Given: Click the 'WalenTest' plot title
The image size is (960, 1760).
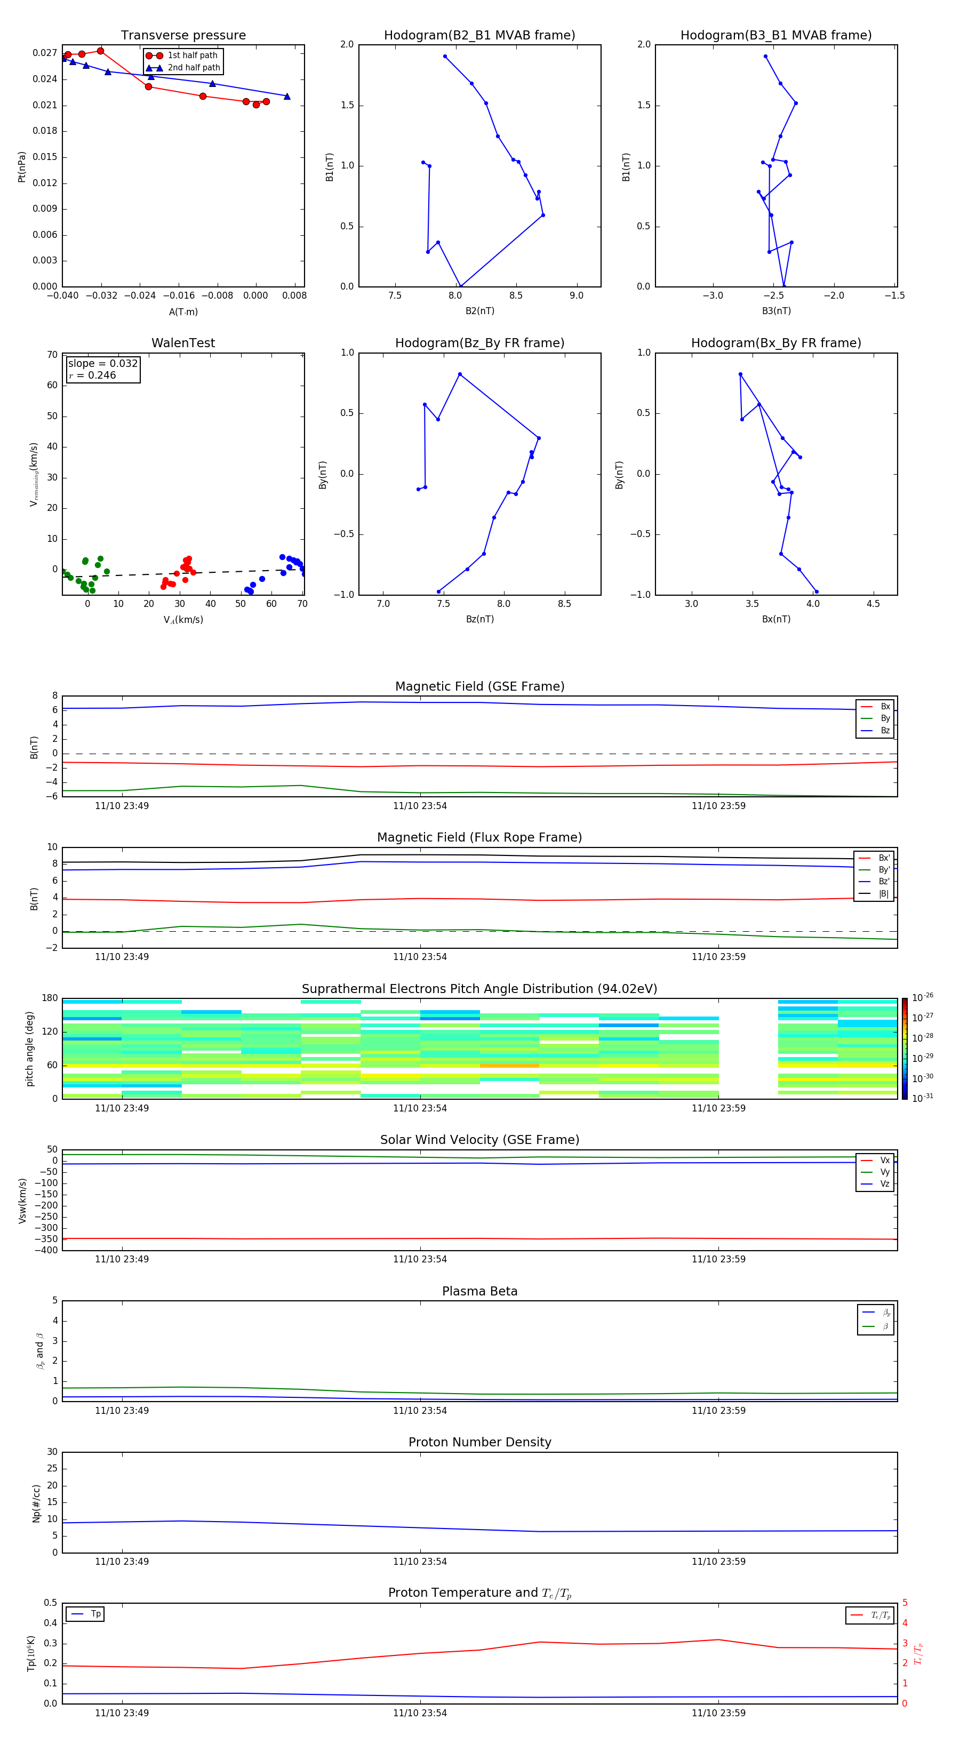Looking at the screenshot, I should click(183, 343).
